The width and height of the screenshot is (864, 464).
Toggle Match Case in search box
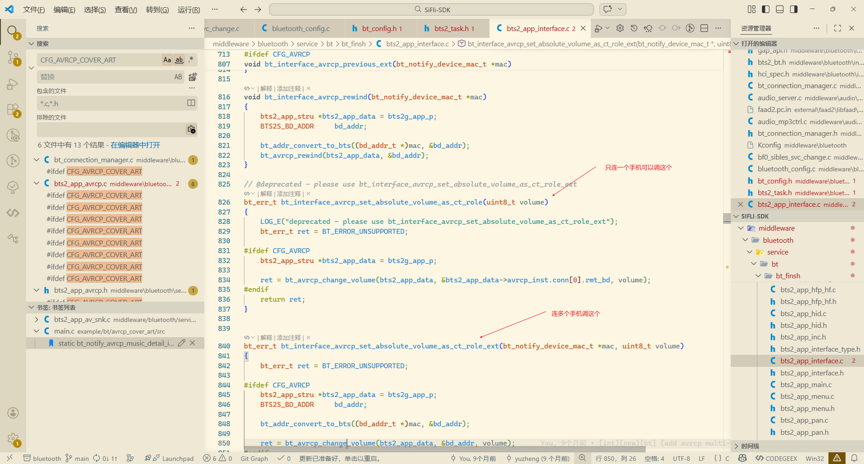point(167,60)
